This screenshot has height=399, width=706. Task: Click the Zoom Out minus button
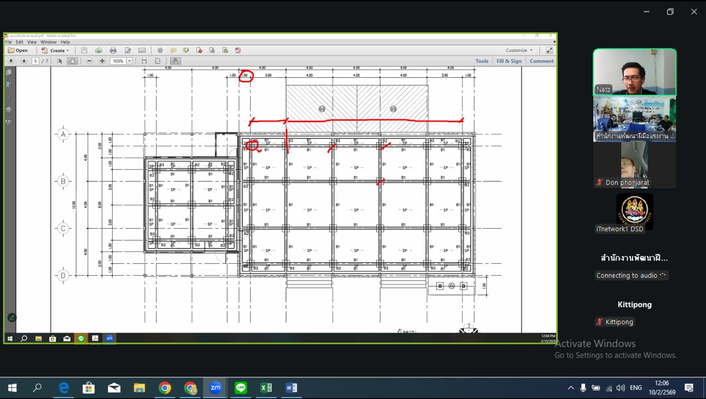pos(89,61)
